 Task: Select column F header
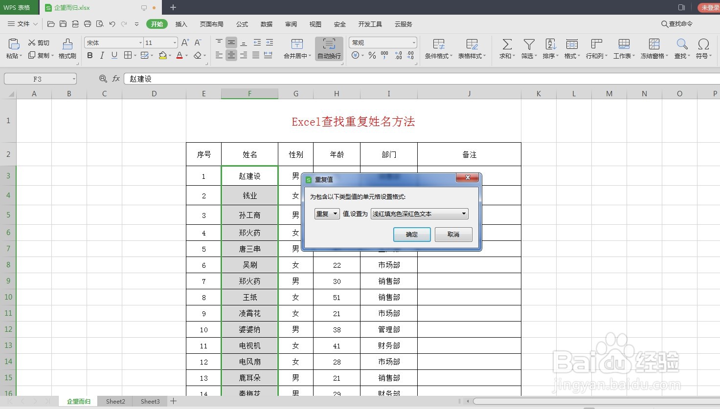pyautogui.click(x=249, y=94)
